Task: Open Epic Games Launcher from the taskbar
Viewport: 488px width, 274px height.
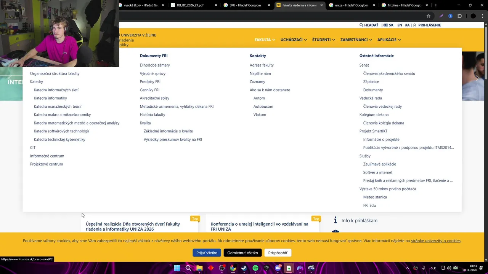Action: (266, 268)
